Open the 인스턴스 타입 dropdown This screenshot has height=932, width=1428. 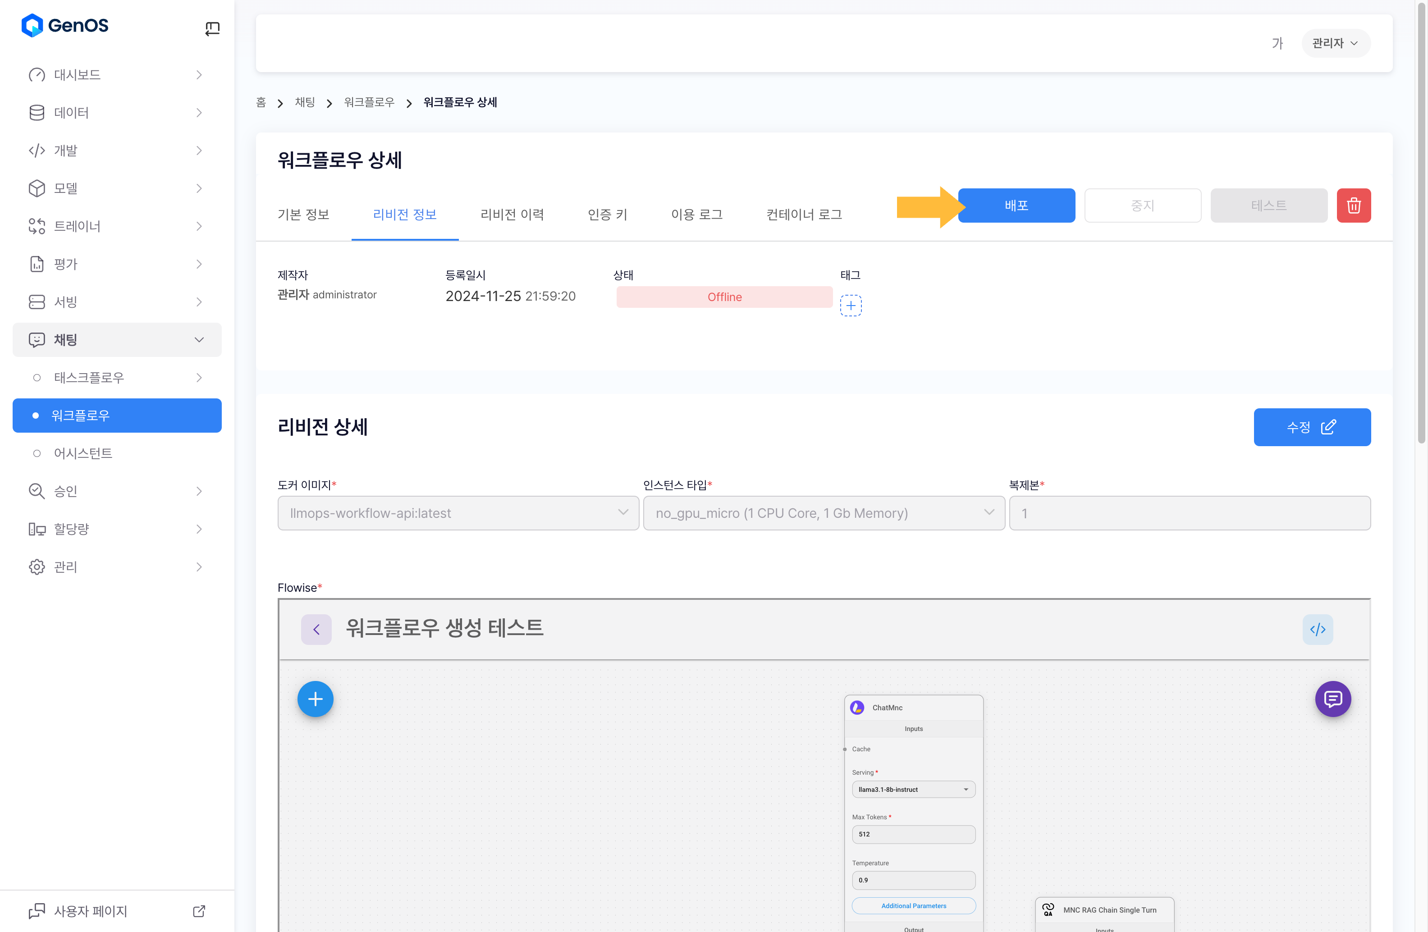(x=823, y=513)
